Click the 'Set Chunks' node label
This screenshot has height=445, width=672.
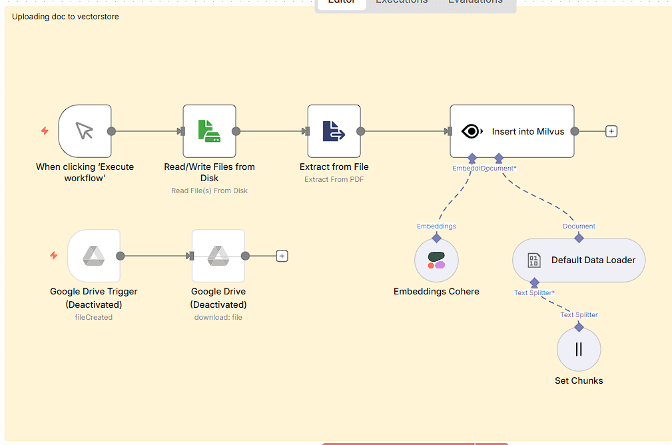click(579, 380)
